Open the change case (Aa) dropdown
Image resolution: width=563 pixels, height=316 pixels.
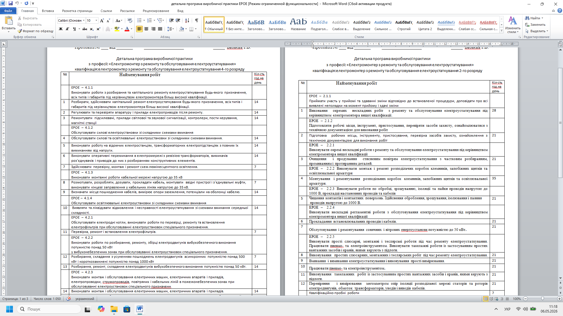[118, 20]
